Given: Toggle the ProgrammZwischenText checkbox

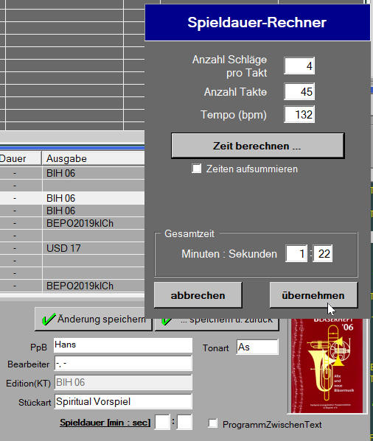Looking at the screenshot, I should click(x=213, y=423).
